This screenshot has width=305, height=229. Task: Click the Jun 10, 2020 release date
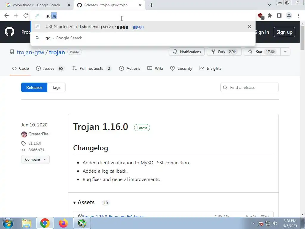(34, 125)
